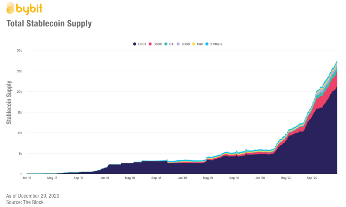This screenshot has width=346, height=207.
Task: Click the '20b' y-axis label
Action: pos(20,92)
